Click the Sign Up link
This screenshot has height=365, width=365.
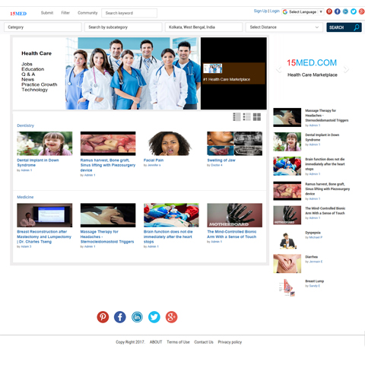[260, 11]
